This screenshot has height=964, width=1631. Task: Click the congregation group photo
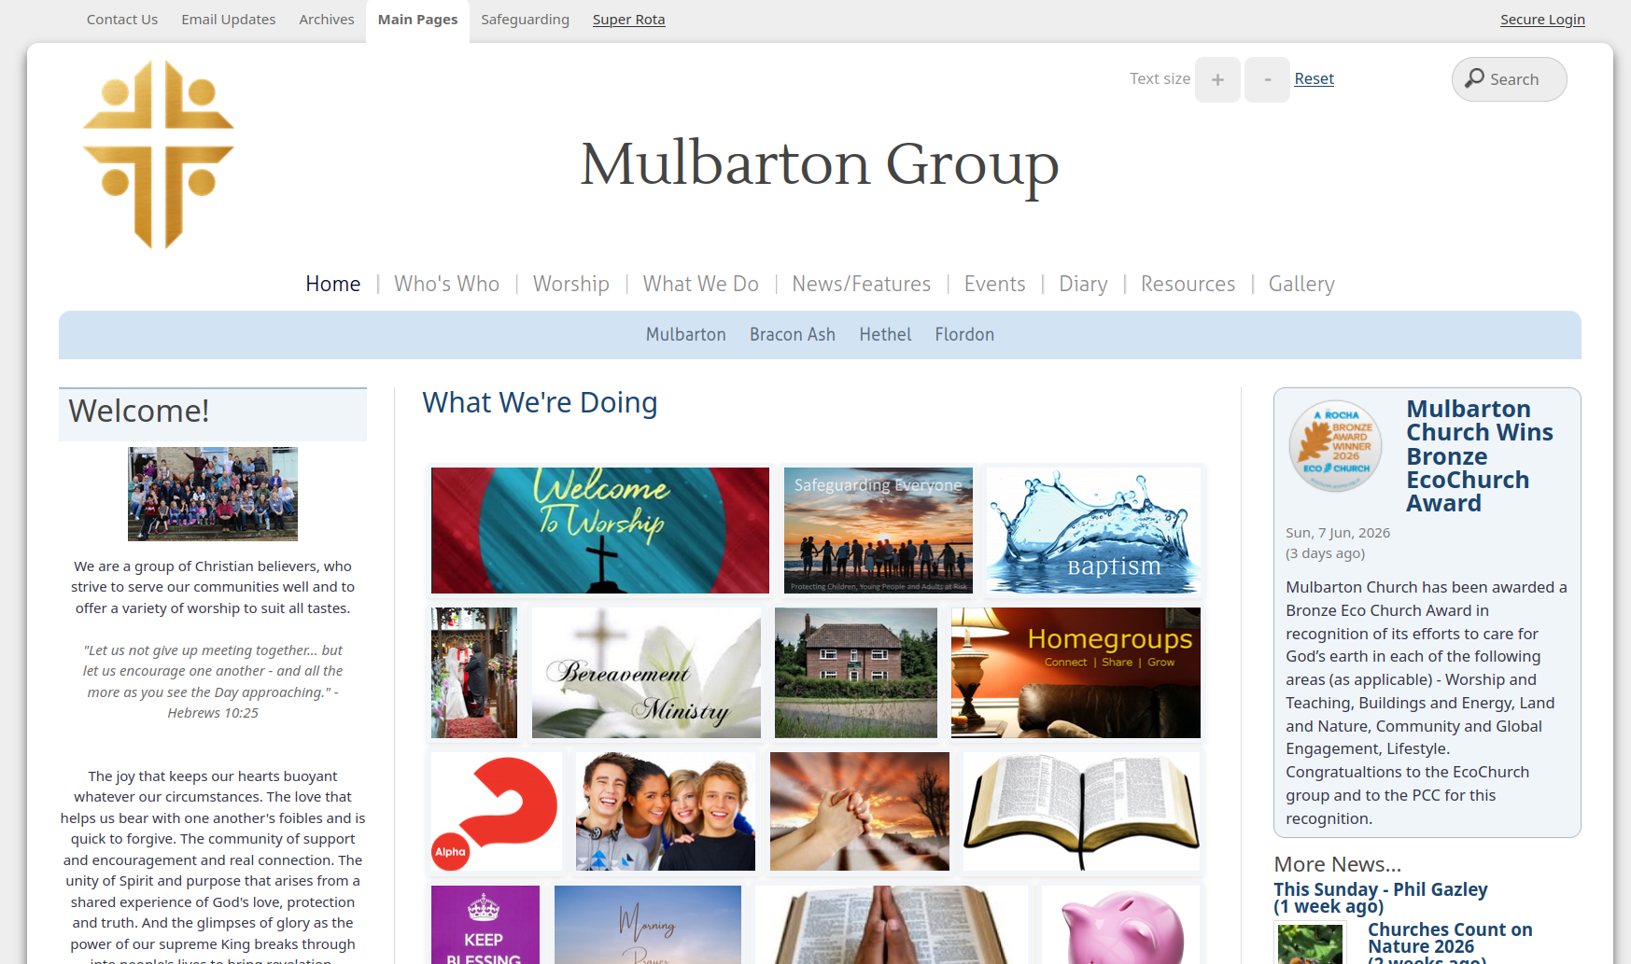click(213, 494)
